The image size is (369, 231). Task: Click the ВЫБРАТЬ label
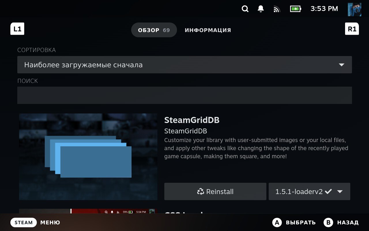pyautogui.click(x=301, y=223)
